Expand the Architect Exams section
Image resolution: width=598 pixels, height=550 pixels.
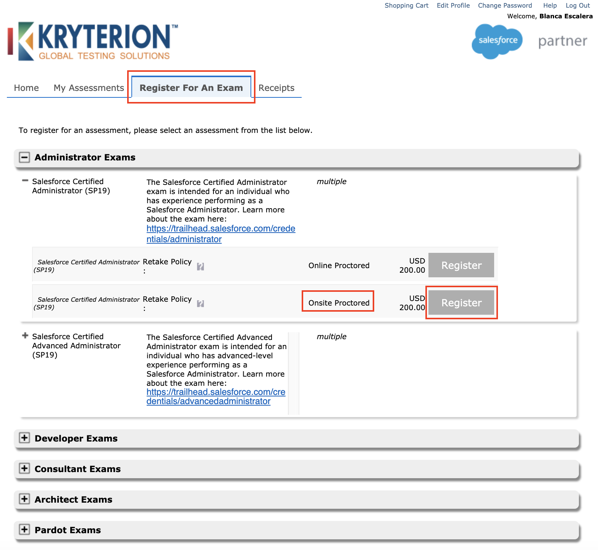pyautogui.click(x=24, y=499)
